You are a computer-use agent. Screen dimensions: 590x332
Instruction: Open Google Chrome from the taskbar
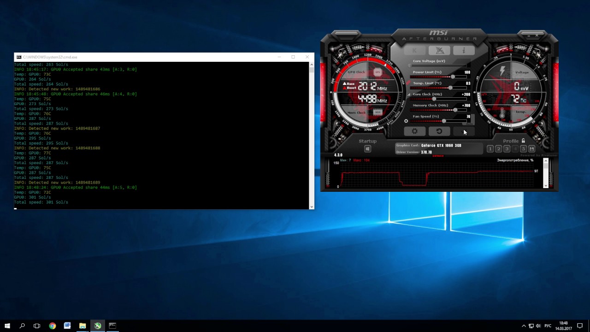tap(52, 326)
